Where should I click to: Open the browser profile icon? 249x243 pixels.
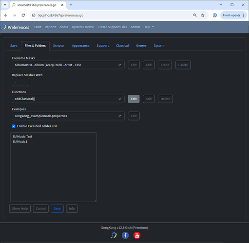coord(215,15)
